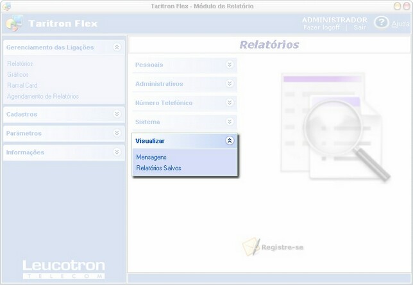Open Ramal Card in left sidebar
Viewport: 413px width, 285px height.
click(22, 85)
